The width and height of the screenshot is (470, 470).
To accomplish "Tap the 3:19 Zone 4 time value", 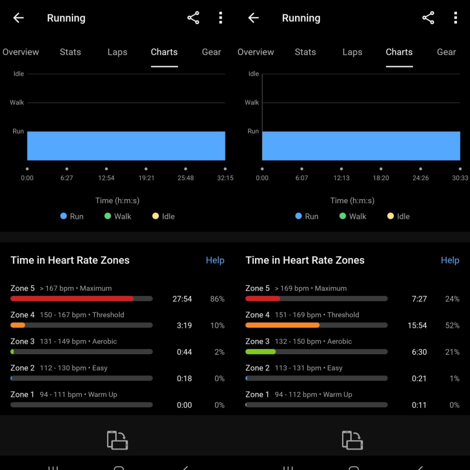I will pos(184,325).
